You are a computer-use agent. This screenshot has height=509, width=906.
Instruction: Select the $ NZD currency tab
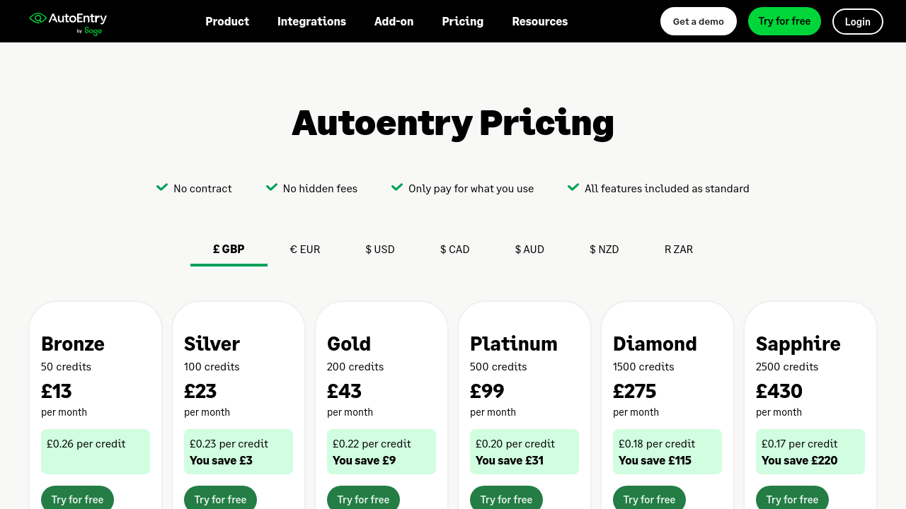pos(604,250)
